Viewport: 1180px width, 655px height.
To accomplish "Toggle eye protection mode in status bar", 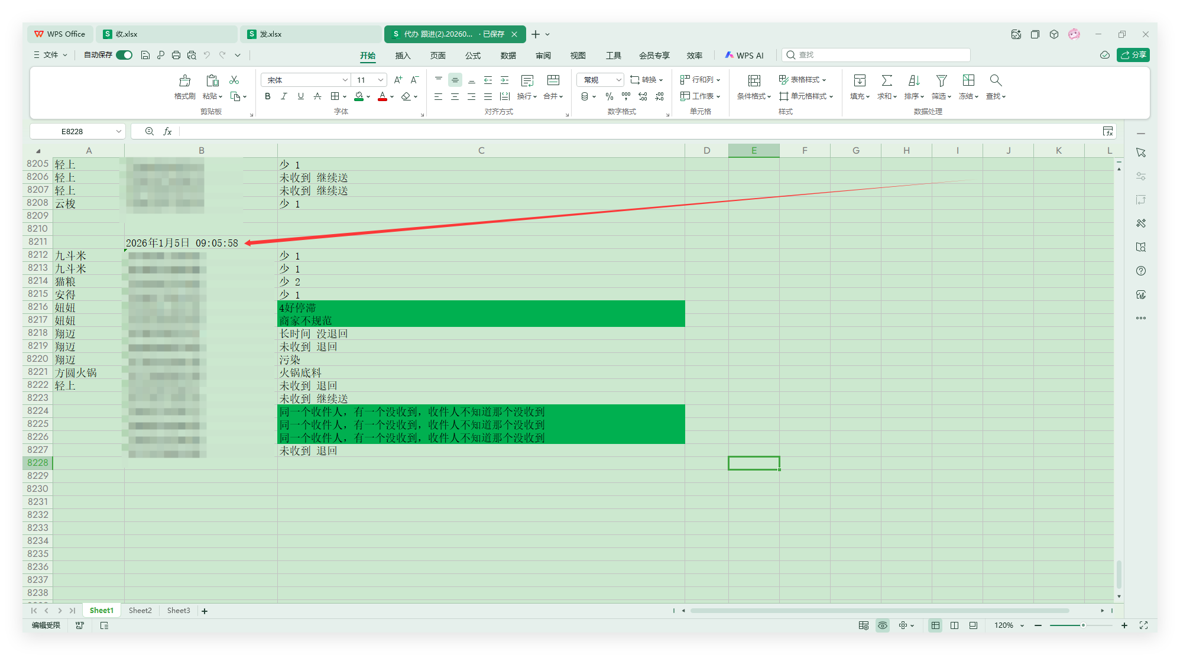I will (x=883, y=625).
